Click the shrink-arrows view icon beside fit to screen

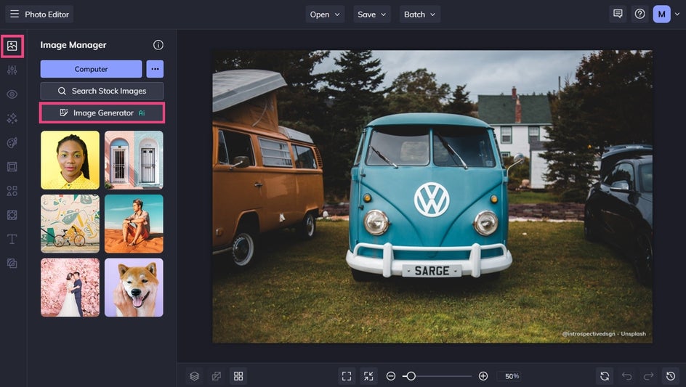368,376
